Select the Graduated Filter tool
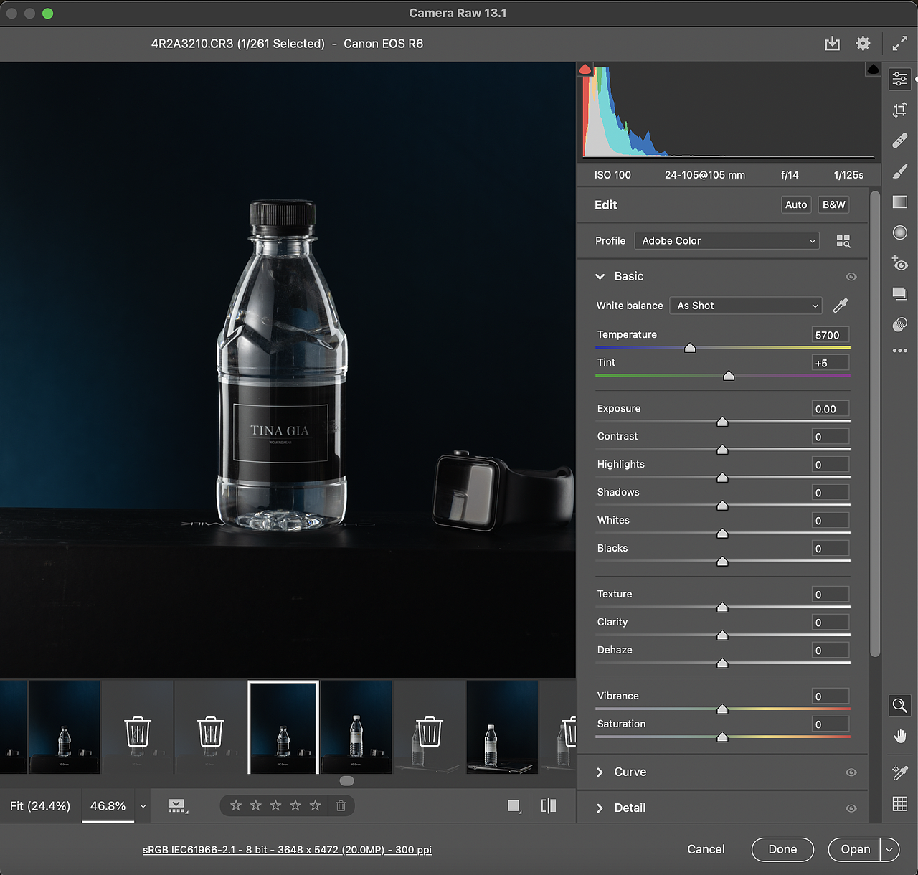 [900, 202]
